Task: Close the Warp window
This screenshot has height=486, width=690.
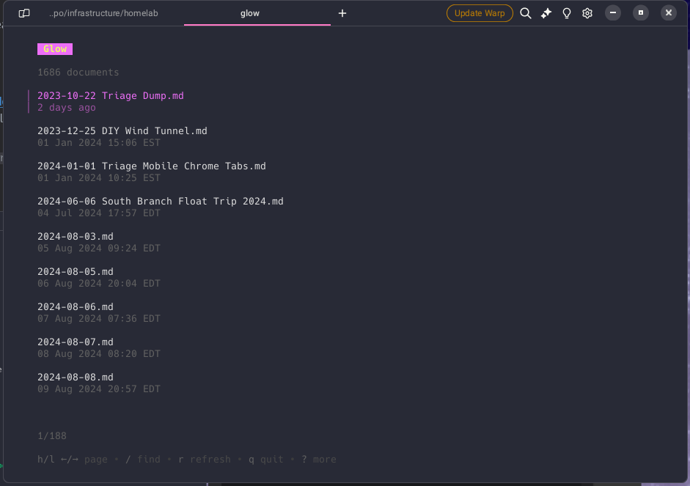Action: click(x=668, y=13)
